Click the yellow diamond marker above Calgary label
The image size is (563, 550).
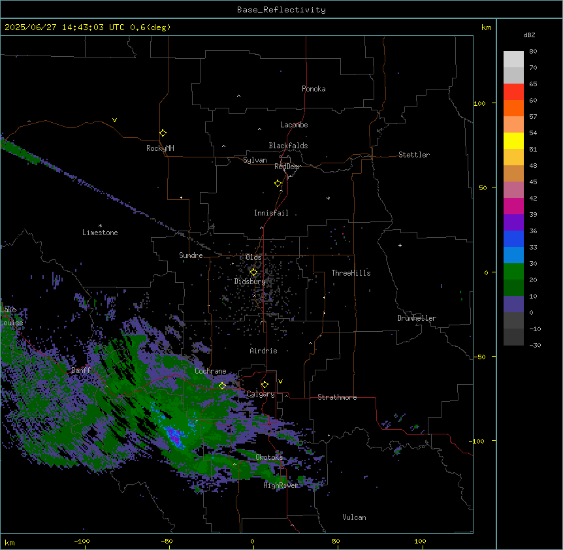click(265, 385)
